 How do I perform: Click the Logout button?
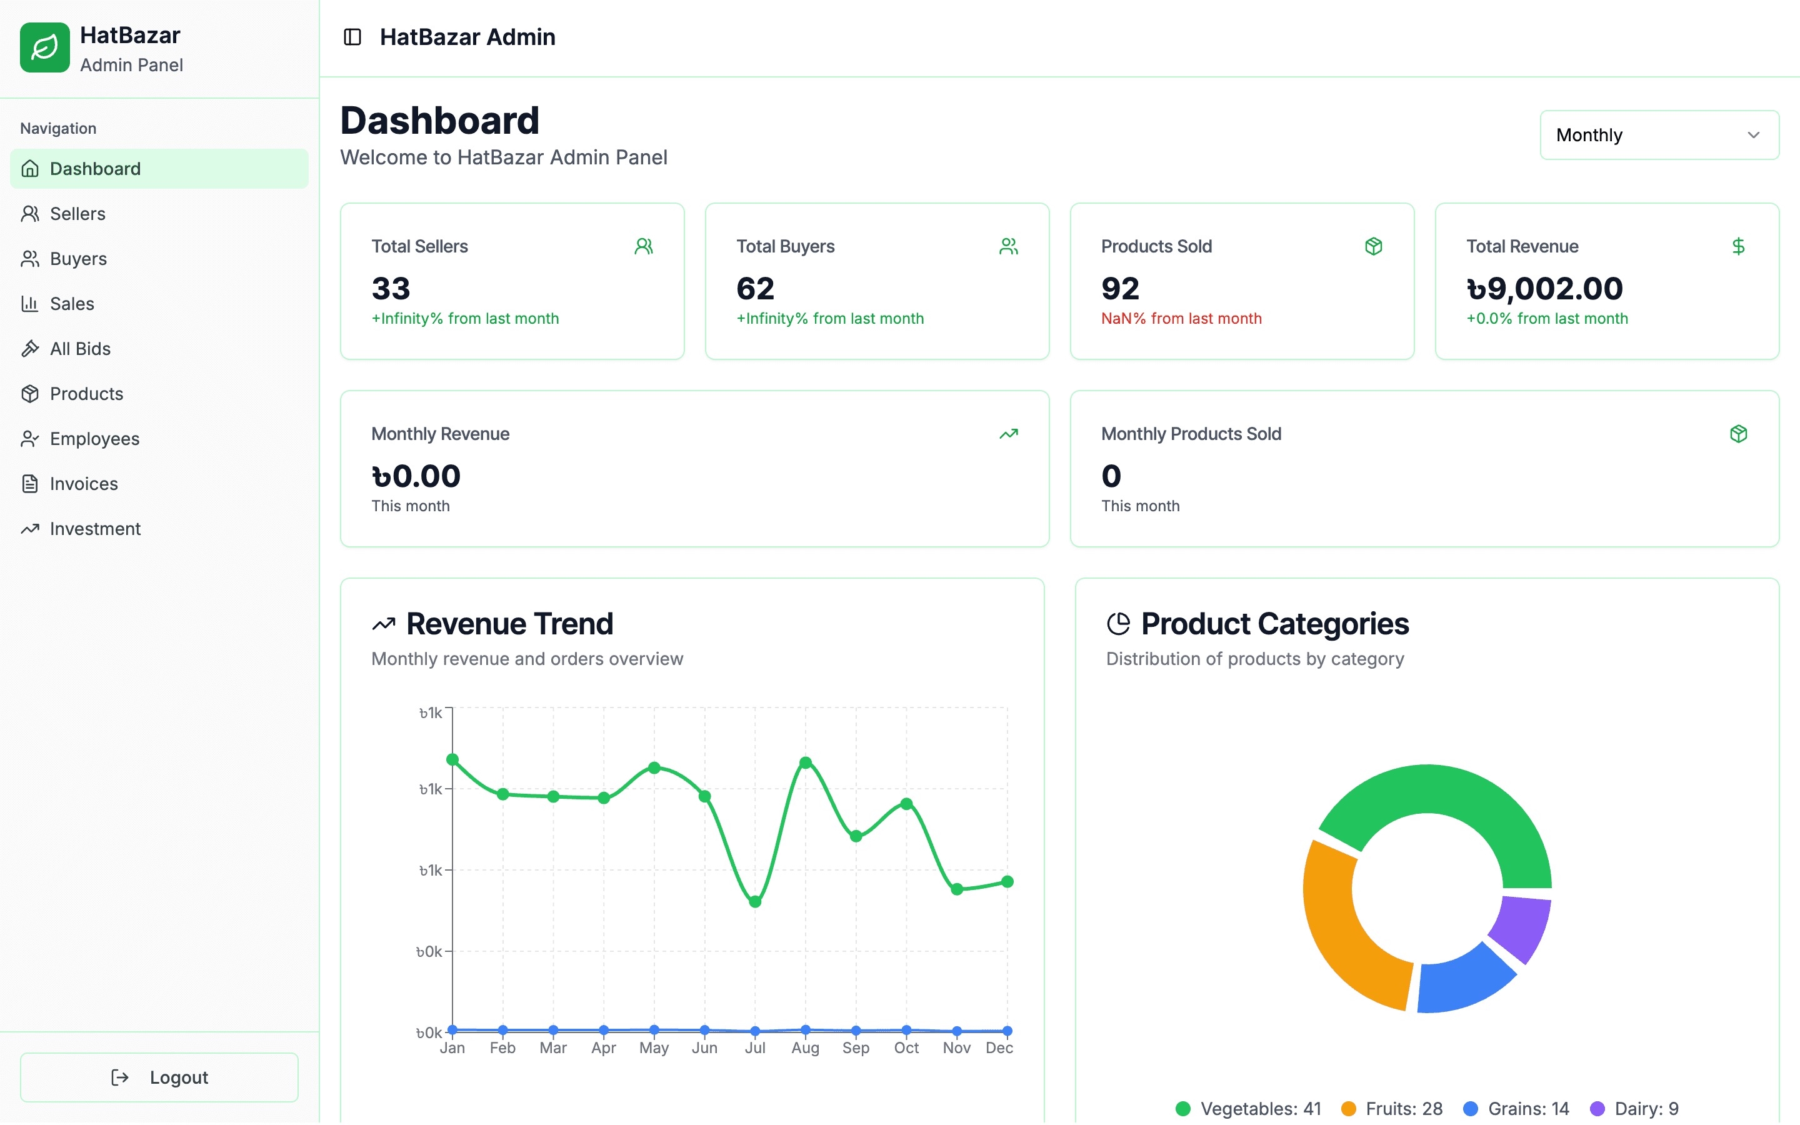(158, 1077)
